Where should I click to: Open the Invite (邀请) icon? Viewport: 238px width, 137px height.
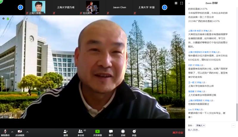[65, 132]
